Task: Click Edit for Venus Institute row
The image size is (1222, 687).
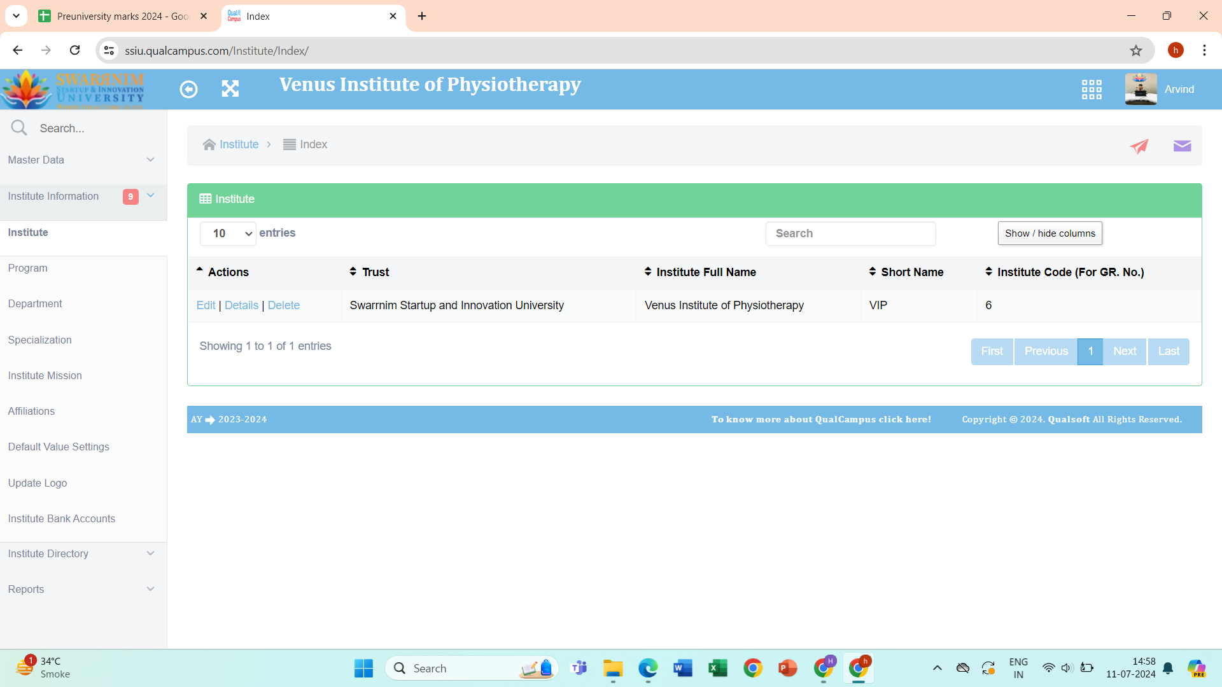Action: point(206,305)
